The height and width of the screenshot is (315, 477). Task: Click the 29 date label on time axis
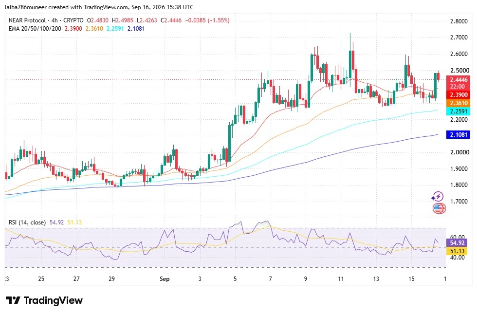coord(111,279)
